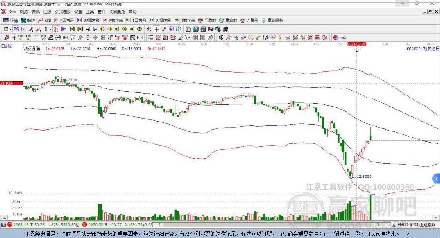
Task: Open the calendar icon in toolbar
Action: (188, 29)
